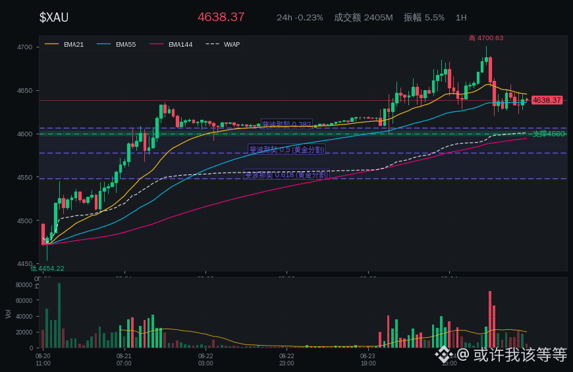Click the 斐波那契 0.382 level label
Viewport: 573px width, 372px height.
click(287, 124)
